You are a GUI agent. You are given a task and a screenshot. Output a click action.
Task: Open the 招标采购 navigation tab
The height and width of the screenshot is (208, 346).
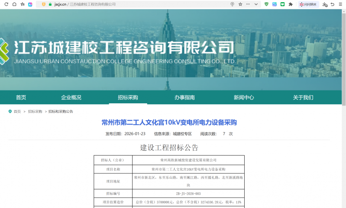pyautogui.click(x=128, y=97)
